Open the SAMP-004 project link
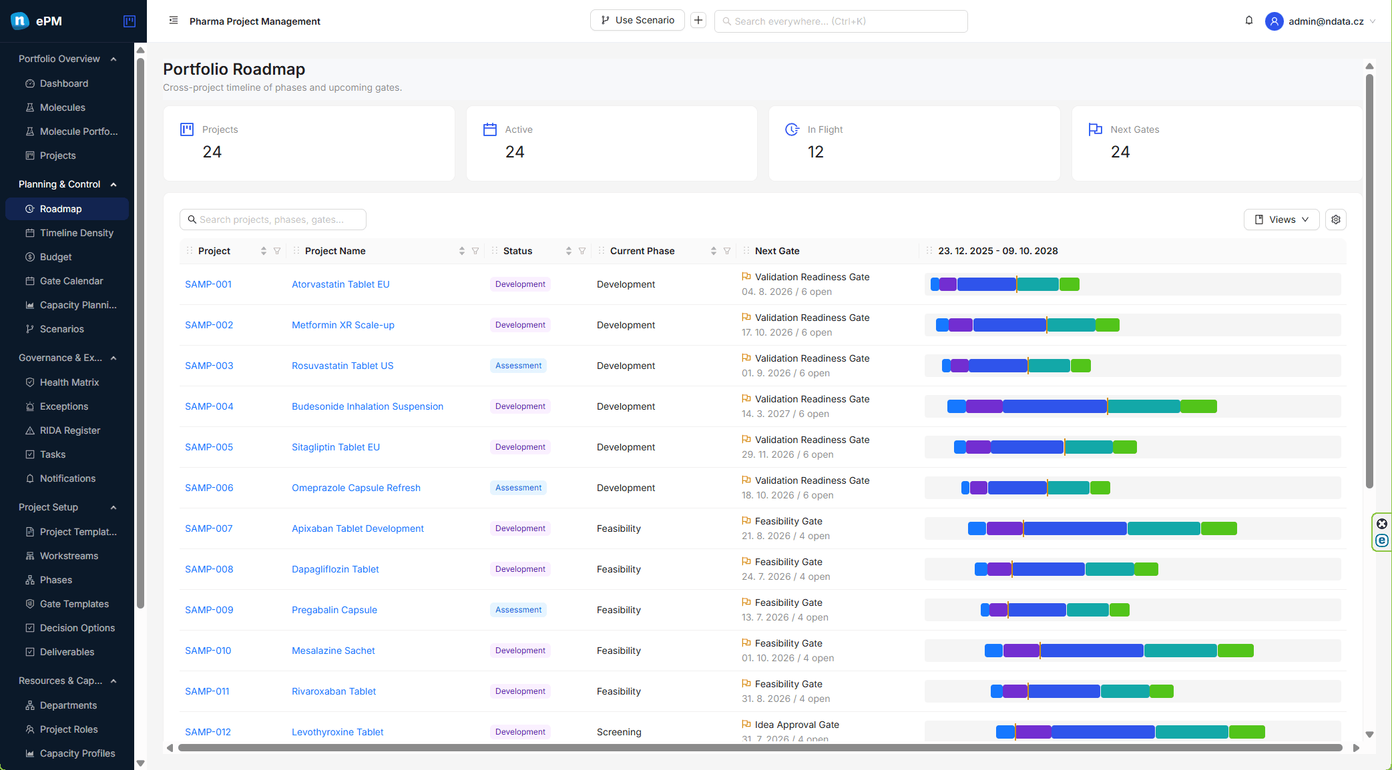This screenshot has width=1392, height=770. 209,406
